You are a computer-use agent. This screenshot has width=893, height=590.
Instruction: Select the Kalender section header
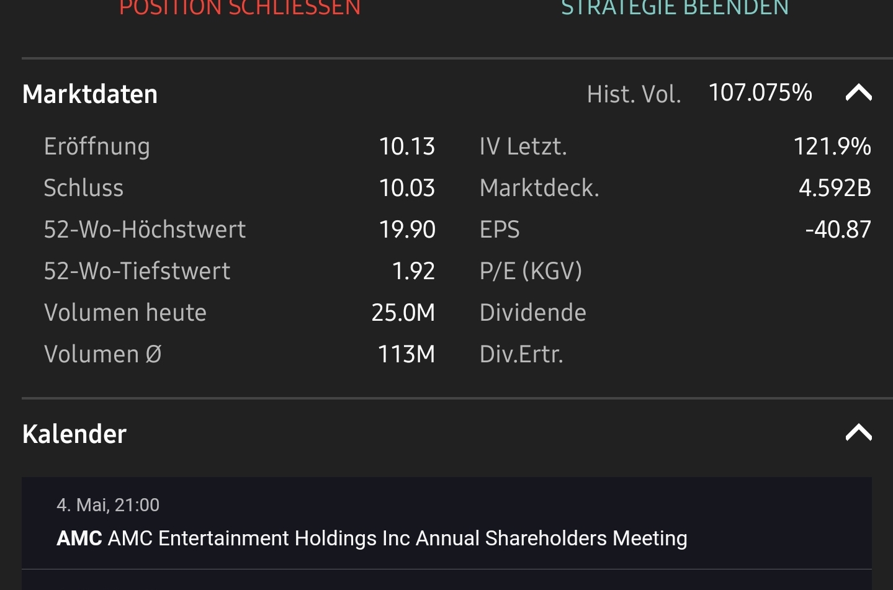74,434
